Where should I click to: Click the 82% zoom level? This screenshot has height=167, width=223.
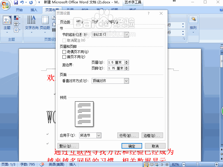[x=175, y=164]
